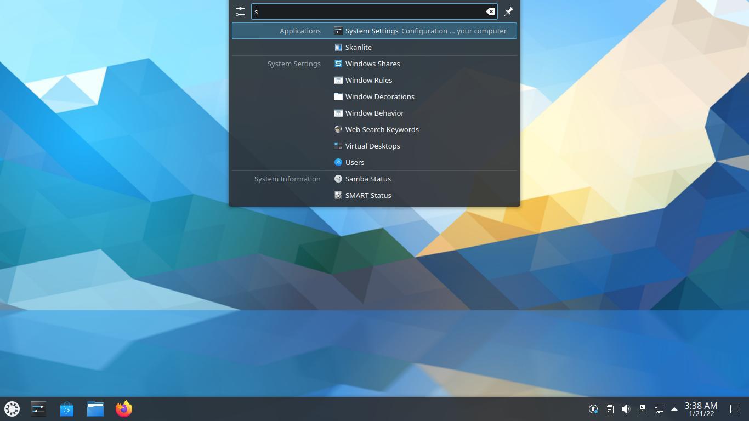Select the System Settings result
Image resolution: width=749 pixels, height=421 pixels.
pyautogui.click(x=372, y=31)
